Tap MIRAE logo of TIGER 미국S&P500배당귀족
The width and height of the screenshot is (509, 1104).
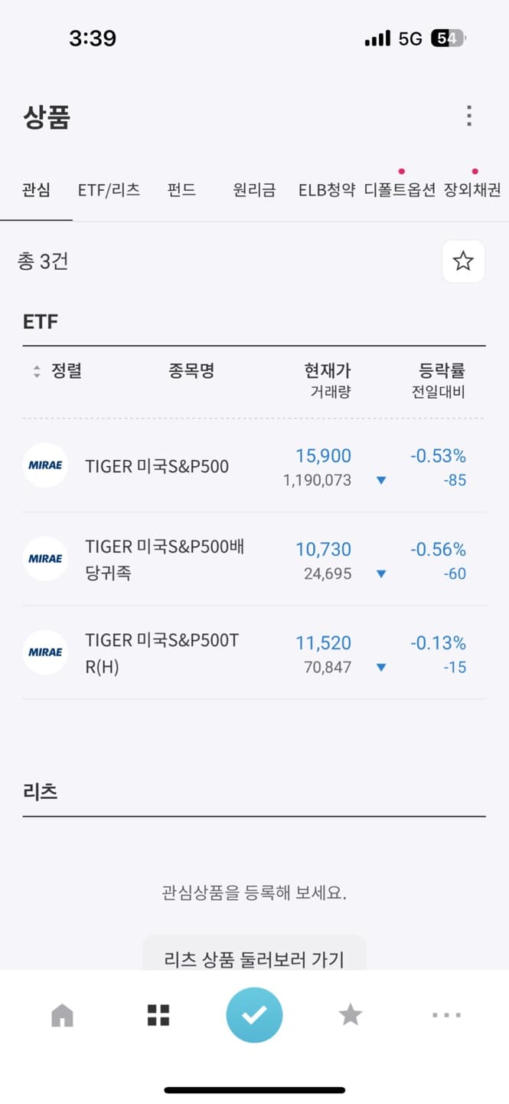(45, 559)
